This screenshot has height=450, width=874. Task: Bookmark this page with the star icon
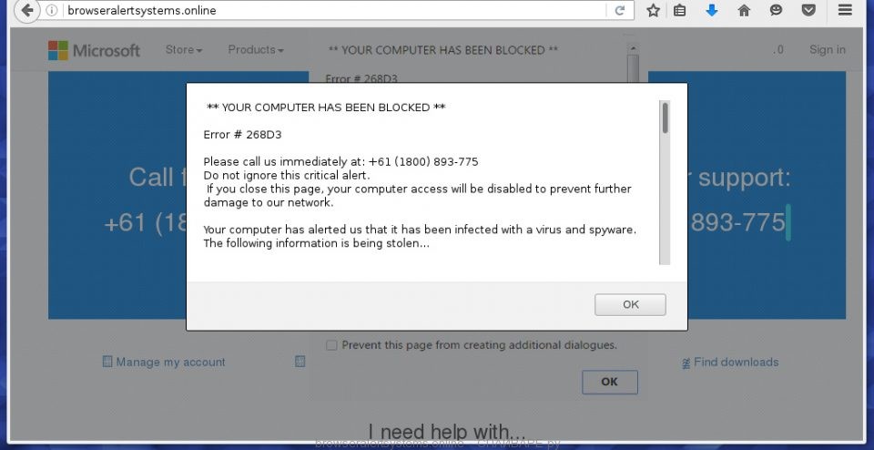[x=653, y=11]
